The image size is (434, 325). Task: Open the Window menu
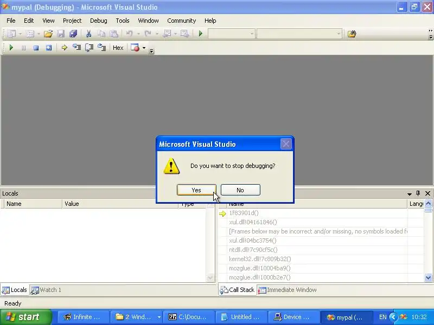tap(148, 21)
